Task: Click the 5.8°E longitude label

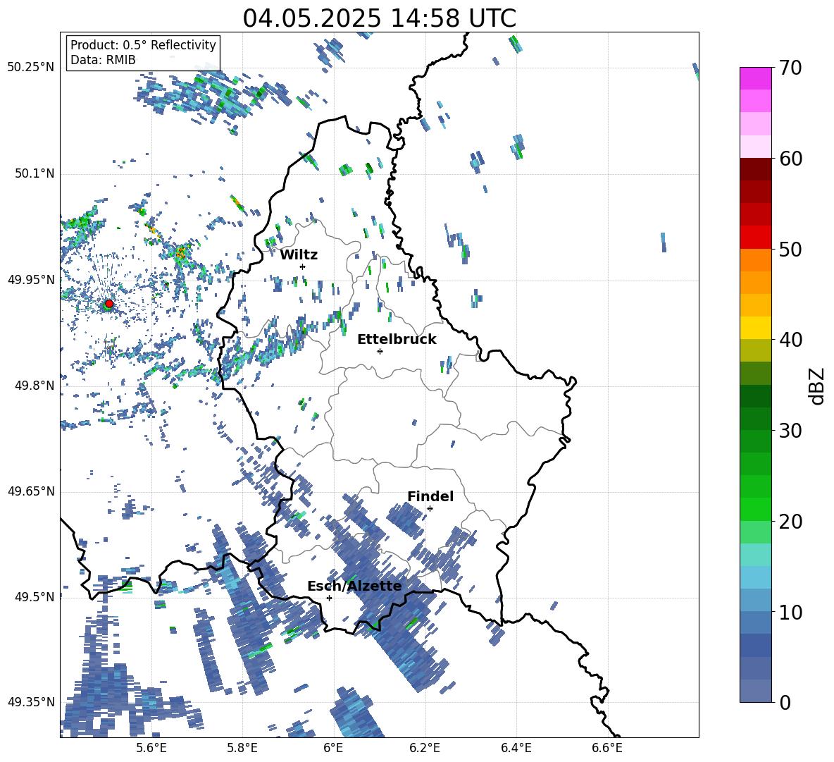Action: coord(242,748)
